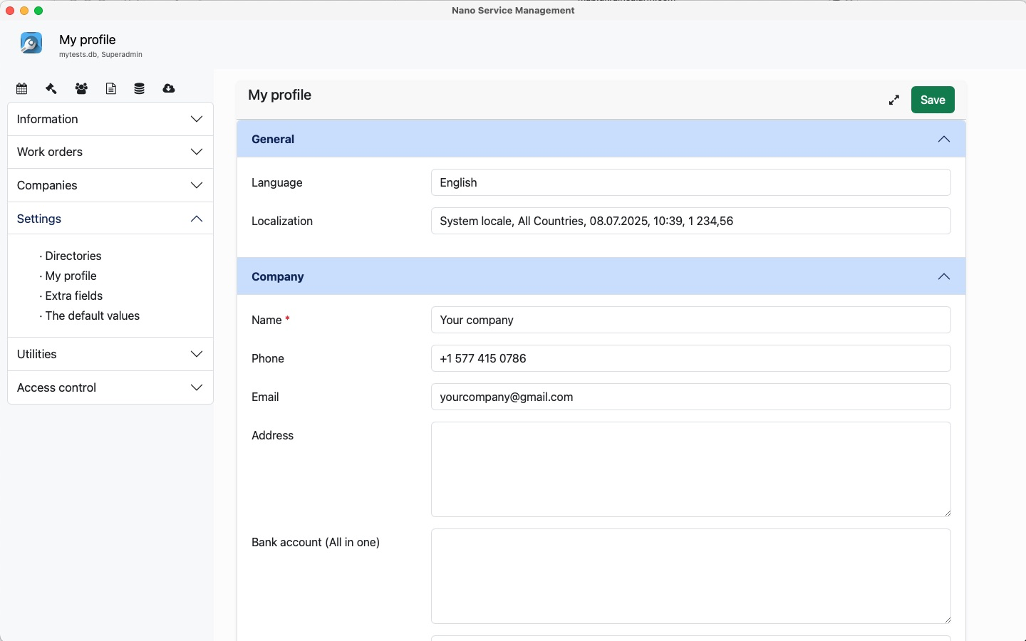The width and height of the screenshot is (1026, 641).
Task: Click the Bank account text area corner grip
Action: click(x=948, y=620)
